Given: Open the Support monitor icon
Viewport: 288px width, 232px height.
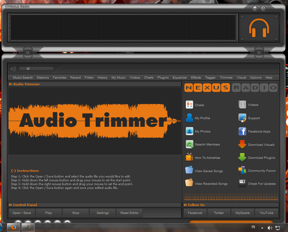Looking at the screenshot, I should coord(242,118).
